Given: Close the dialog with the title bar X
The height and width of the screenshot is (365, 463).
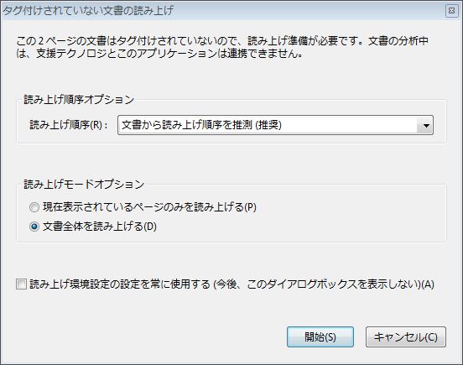Looking at the screenshot, I should (451, 11).
